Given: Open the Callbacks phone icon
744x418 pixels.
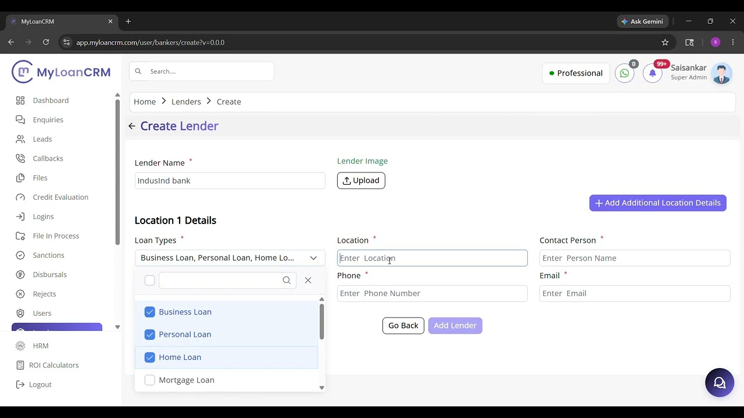Looking at the screenshot, I should tap(20, 158).
